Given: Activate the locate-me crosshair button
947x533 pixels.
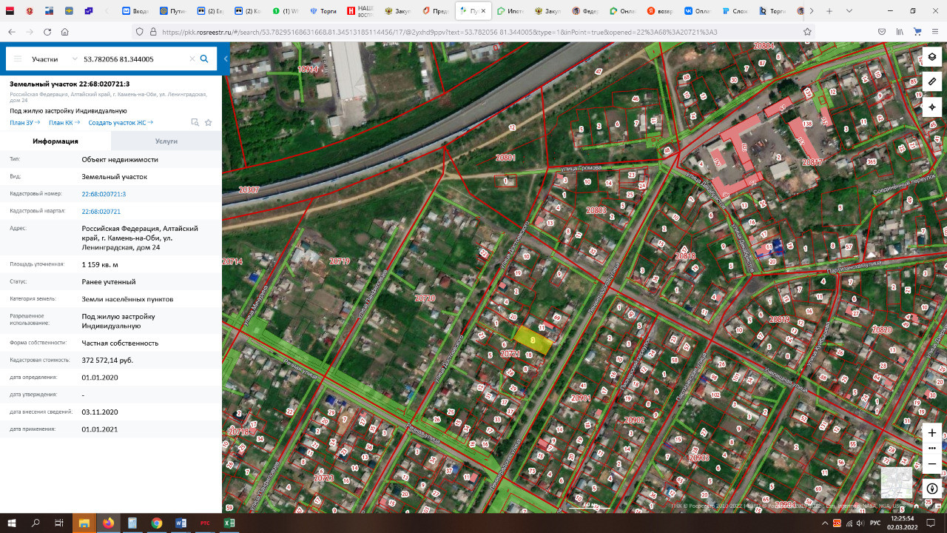Looking at the screenshot, I should pyautogui.click(x=931, y=107).
